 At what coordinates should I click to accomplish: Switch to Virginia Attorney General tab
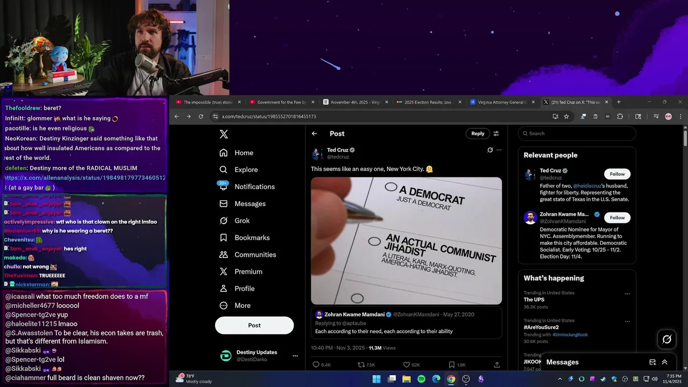click(x=502, y=102)
